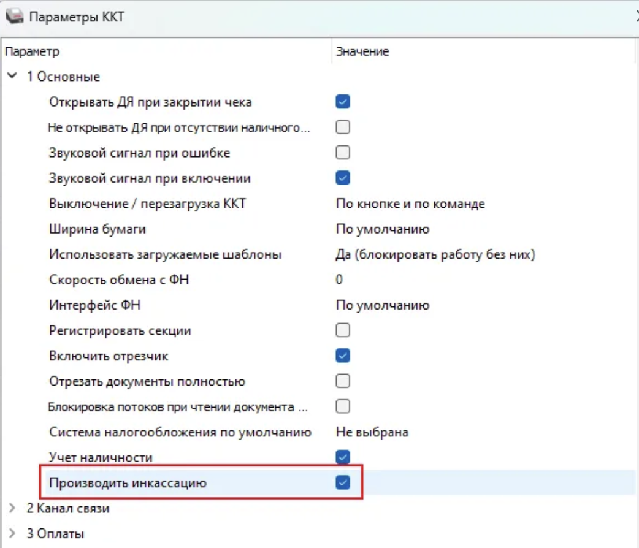Select "Система налогообложения по умолчанию" value "Не выбрана"

pyautogui.click(x=372, y=432)
